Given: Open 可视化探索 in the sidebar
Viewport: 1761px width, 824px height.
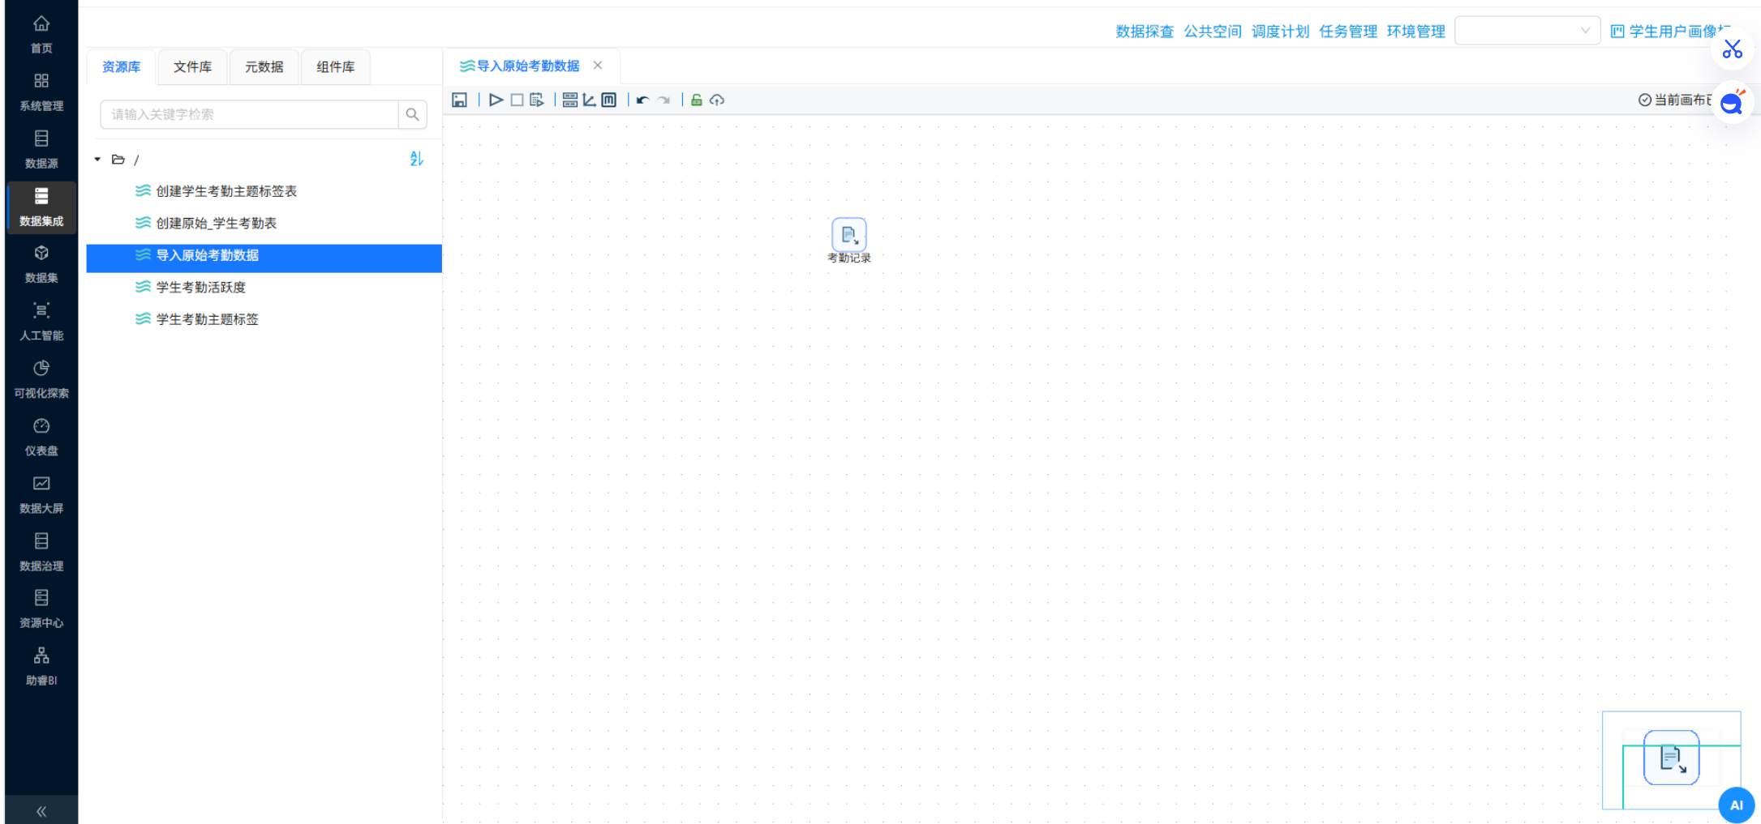Looking at the screenshot, I should [x=41, y=379].
